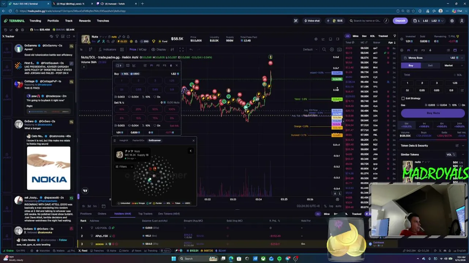Filter trades to KOL

tap(372, 36)
